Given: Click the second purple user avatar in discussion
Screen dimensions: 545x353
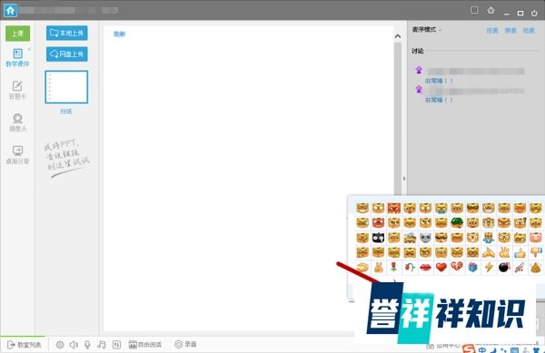Looking at the screenshot, I should pos(419,90).
